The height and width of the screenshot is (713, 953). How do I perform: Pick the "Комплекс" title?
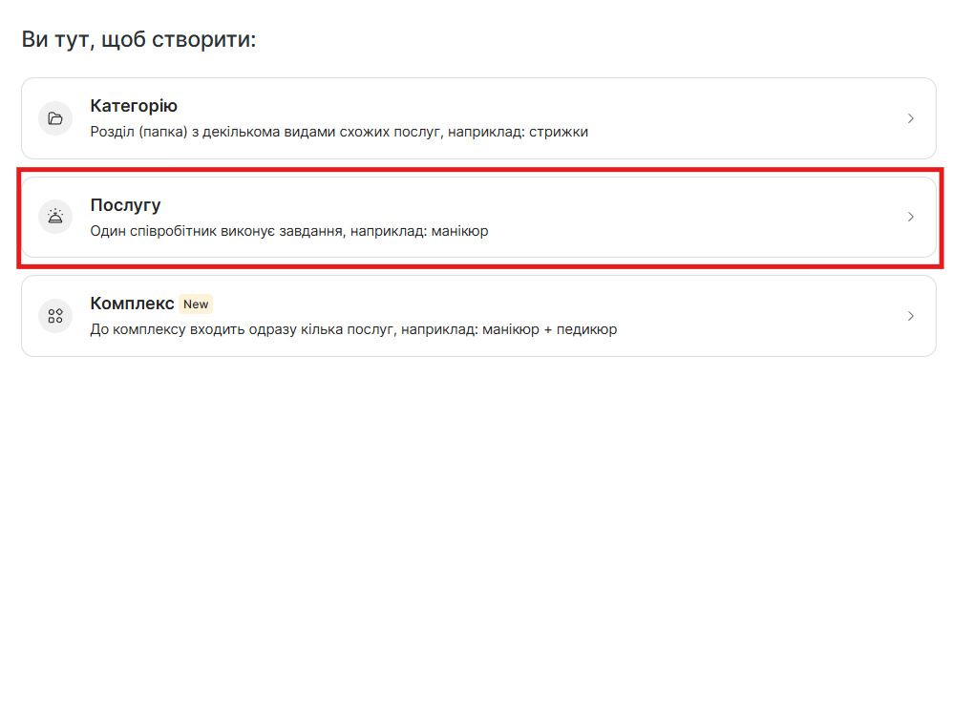click(132, 304)
